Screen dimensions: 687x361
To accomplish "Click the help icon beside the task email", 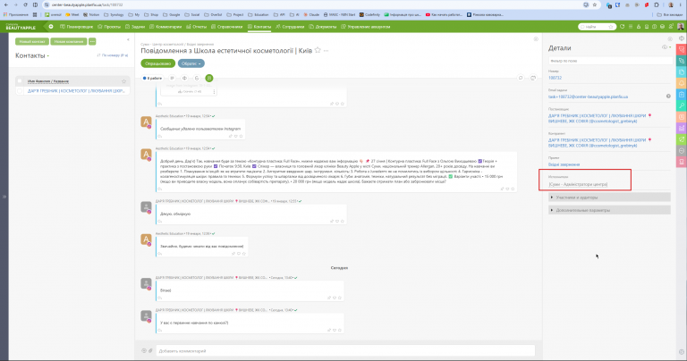I will pos(668,97).
